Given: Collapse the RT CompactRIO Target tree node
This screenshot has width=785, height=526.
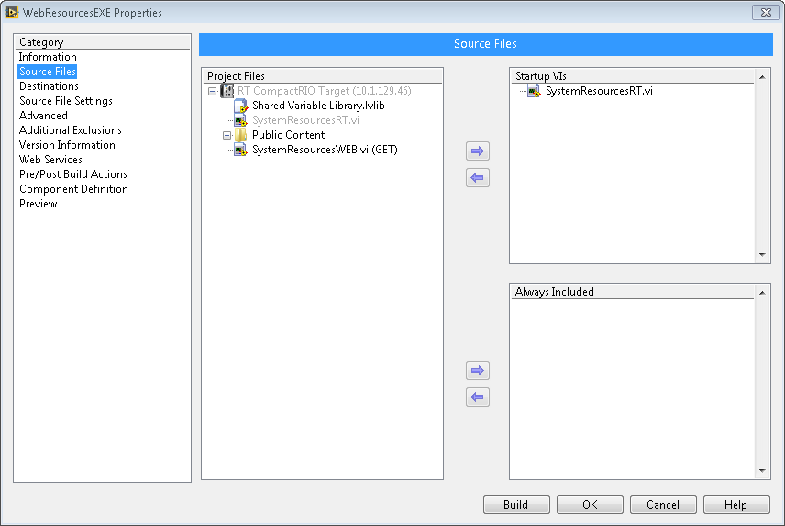Looking at the screenshot, I should pos(212,91).
